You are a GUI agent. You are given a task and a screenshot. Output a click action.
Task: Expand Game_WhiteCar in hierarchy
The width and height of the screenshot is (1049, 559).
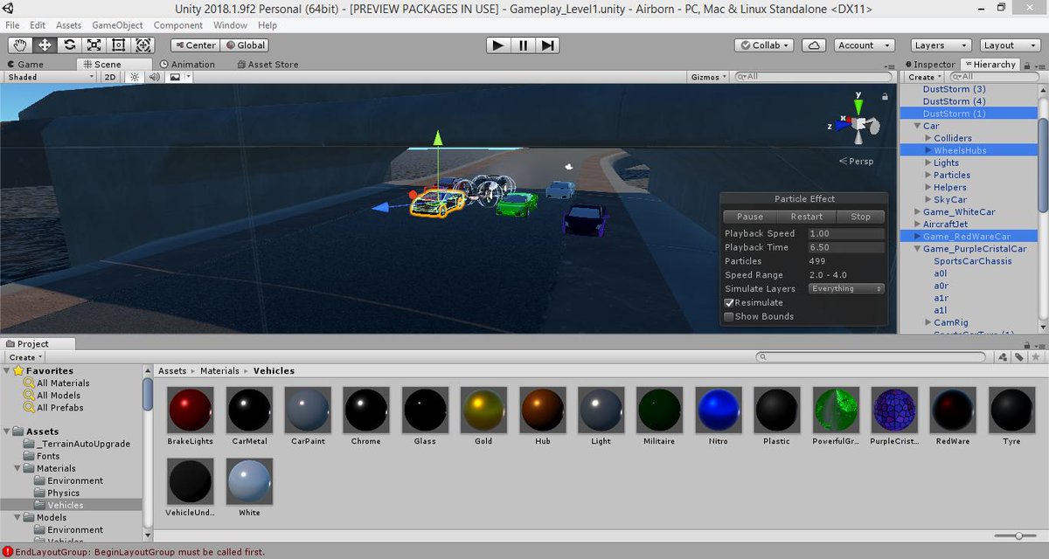pos(917,211)
